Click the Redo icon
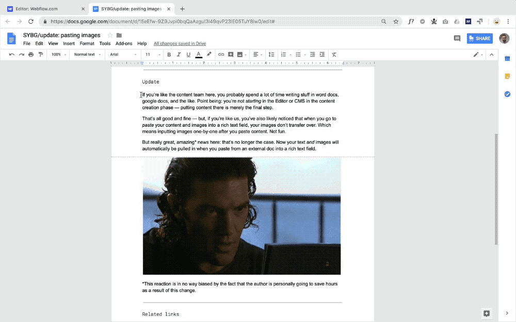The image size is (516, 322). point(21,55)
